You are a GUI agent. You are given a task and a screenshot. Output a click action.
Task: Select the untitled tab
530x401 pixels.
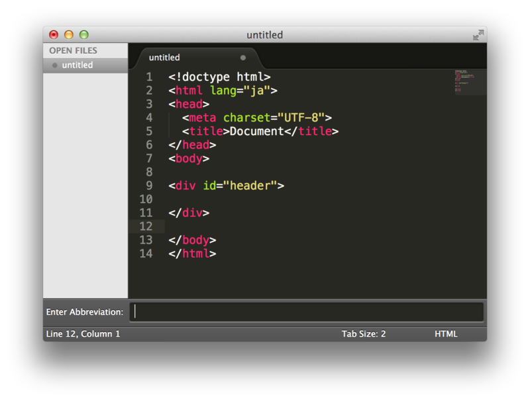coord(199,58)
